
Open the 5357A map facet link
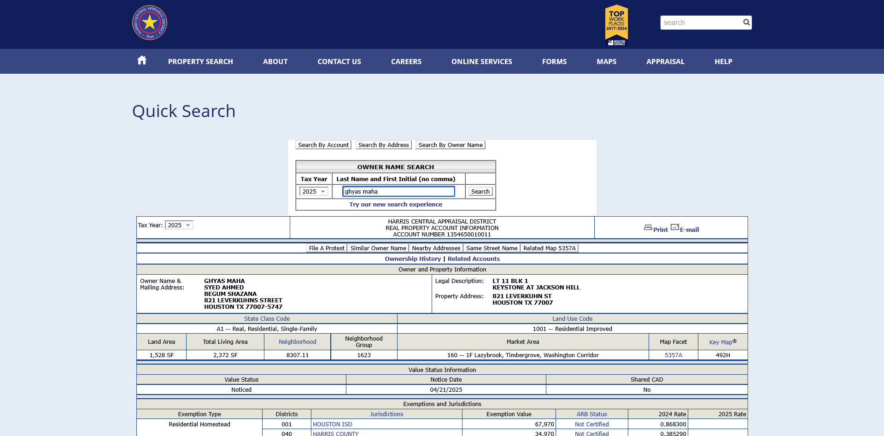[673, 355]
